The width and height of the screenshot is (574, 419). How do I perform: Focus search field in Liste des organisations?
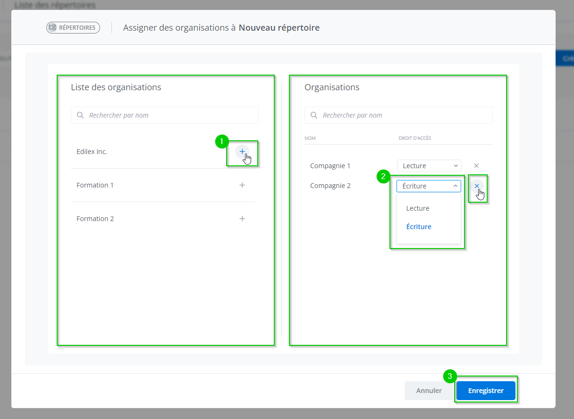170,115
